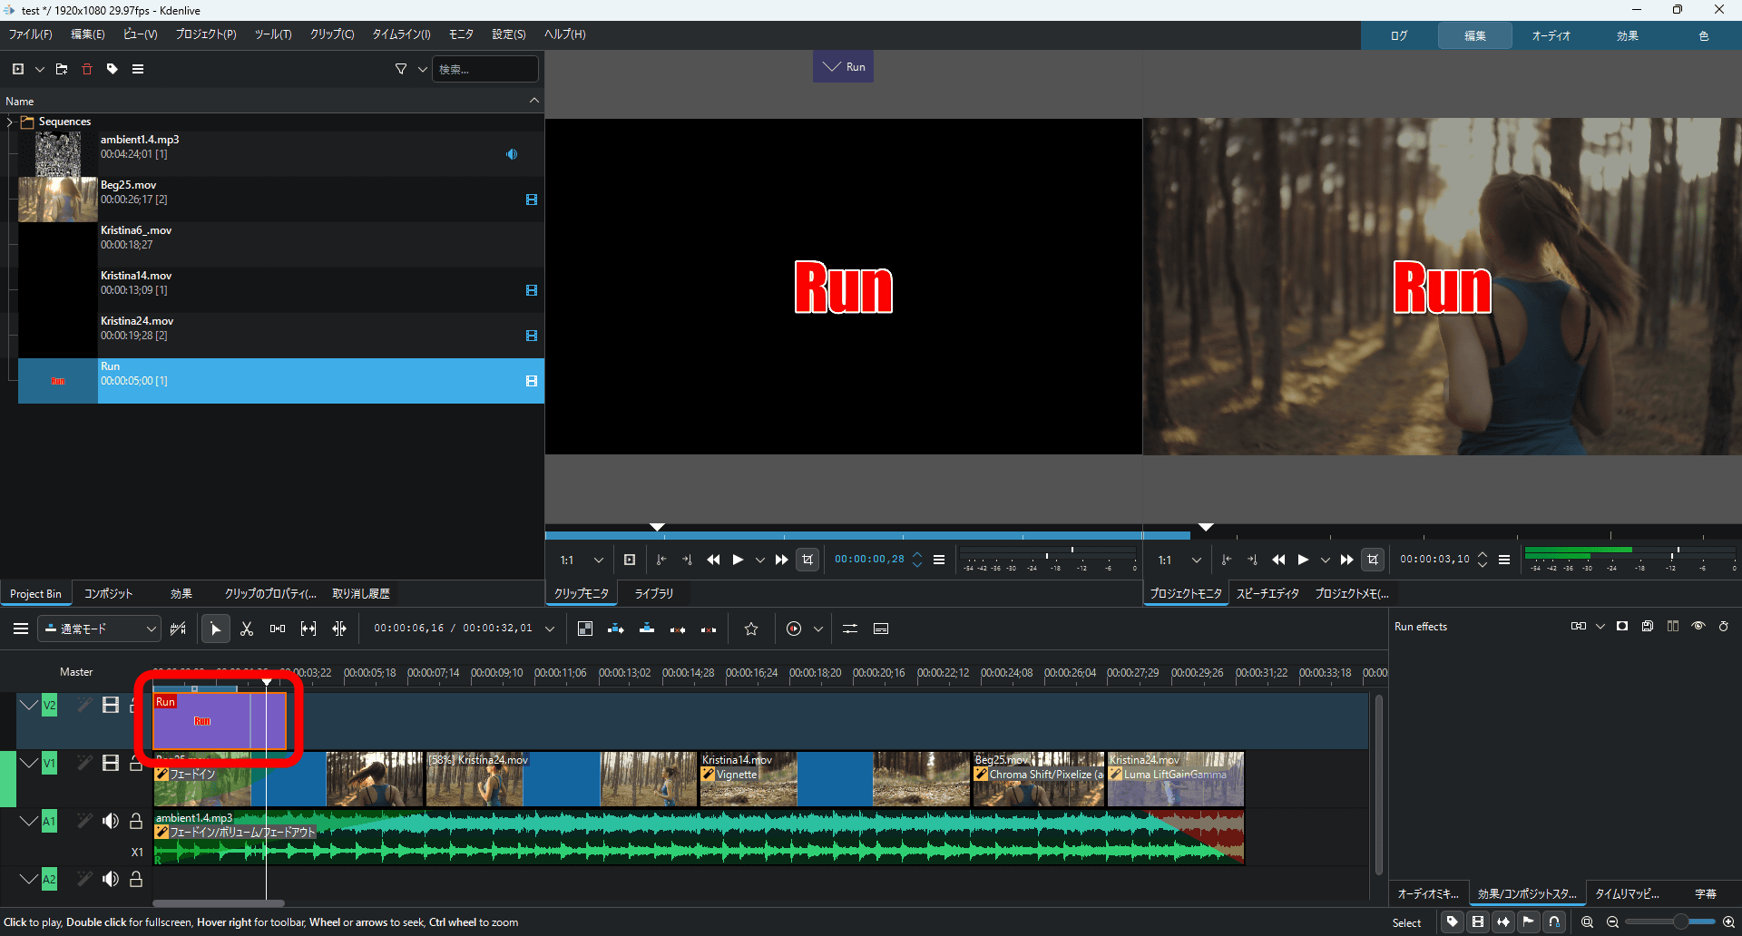Collapse the V1 track
The image size is (1742, 936).
click(x=29, y=763)
